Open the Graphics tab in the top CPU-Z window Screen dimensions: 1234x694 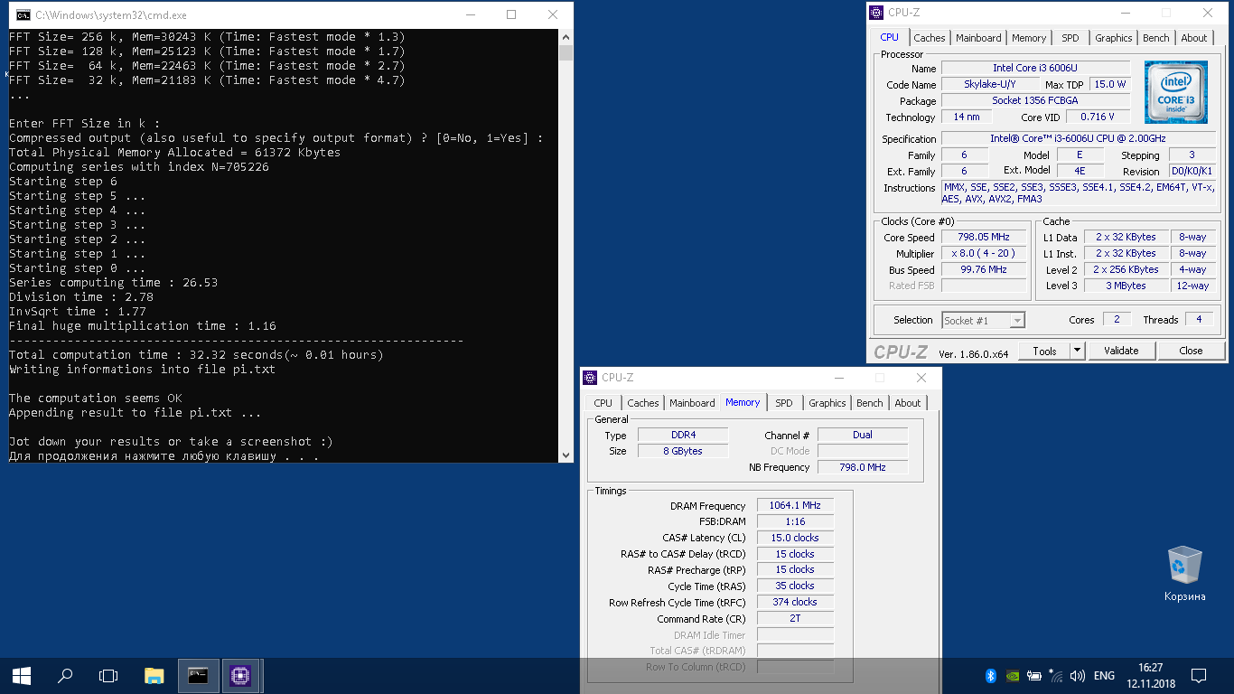[1113, 38]
